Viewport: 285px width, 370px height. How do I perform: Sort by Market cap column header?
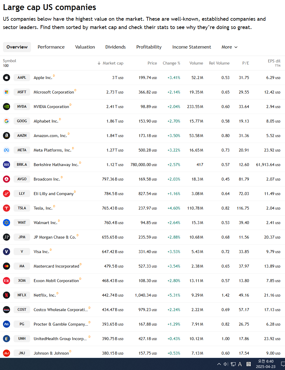coord(110,63)
